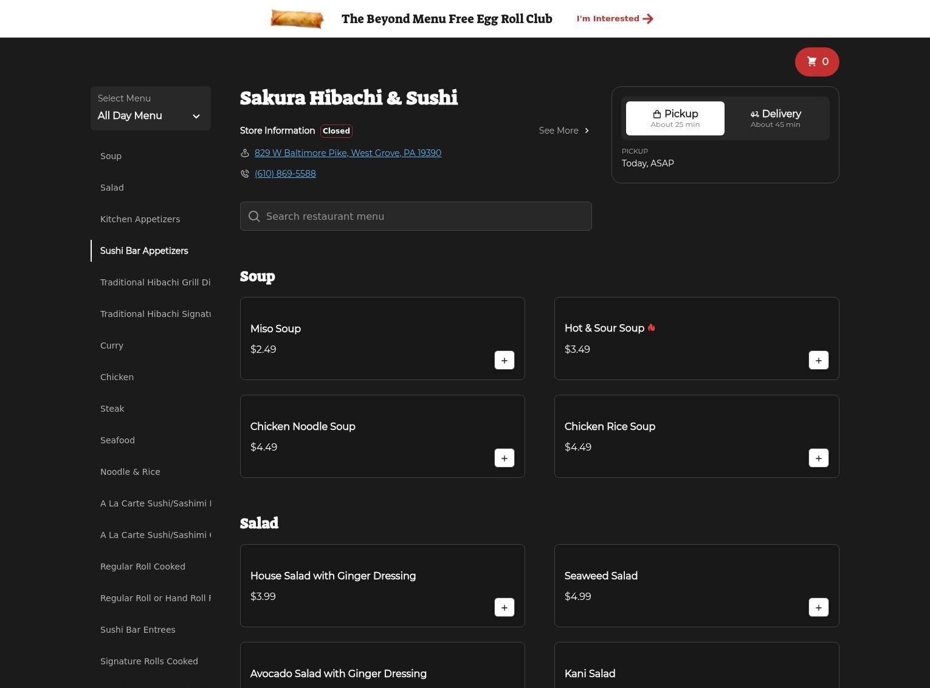This screenshot has height=688, width=930.
Task: Call the restaurant phone number link
Action: click(x=285, y=174)
